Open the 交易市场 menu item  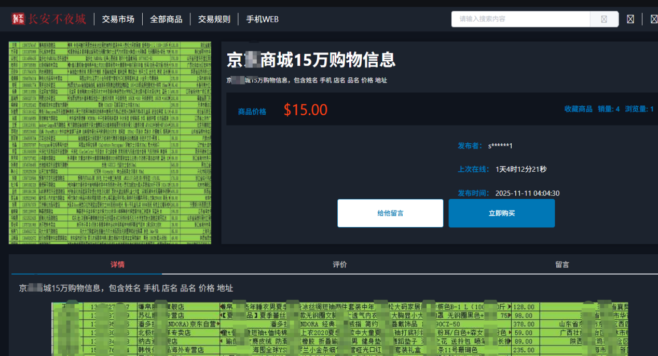118,19
